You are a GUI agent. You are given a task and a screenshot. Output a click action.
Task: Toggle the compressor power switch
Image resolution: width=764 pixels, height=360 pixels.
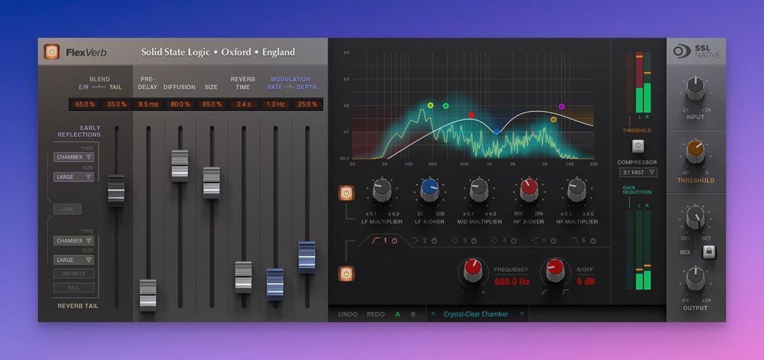click(637, 146)
